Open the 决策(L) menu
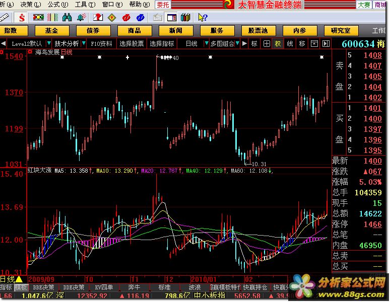The image size is (390, 302). coord(31,5)
